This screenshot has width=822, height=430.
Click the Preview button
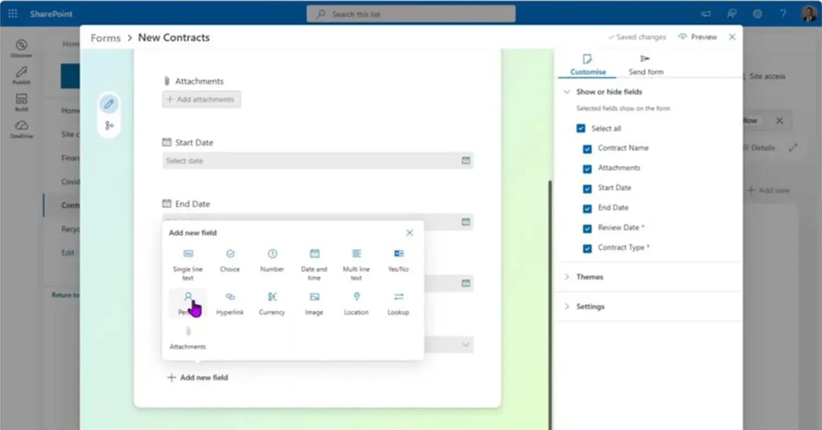[x=697, y=37]
